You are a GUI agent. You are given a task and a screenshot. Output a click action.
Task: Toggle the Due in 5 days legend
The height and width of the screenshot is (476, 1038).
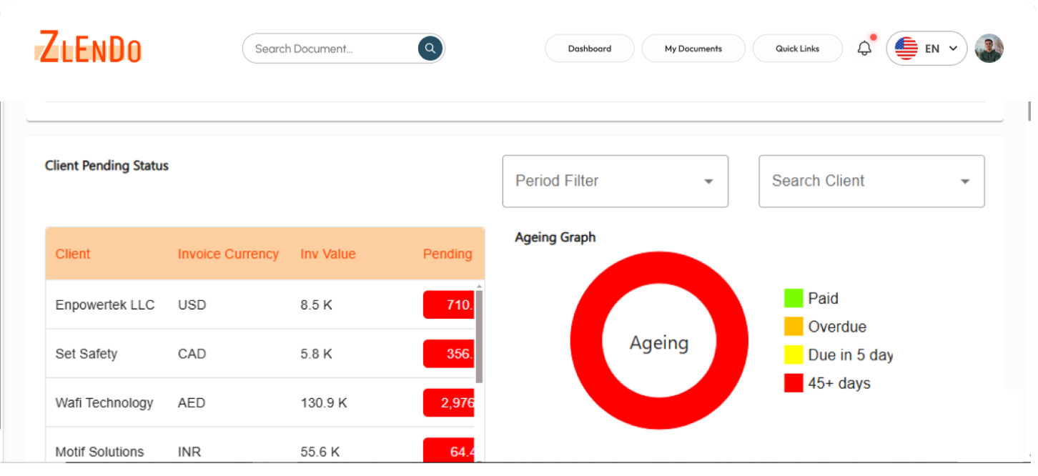click(x=839, y=354)
